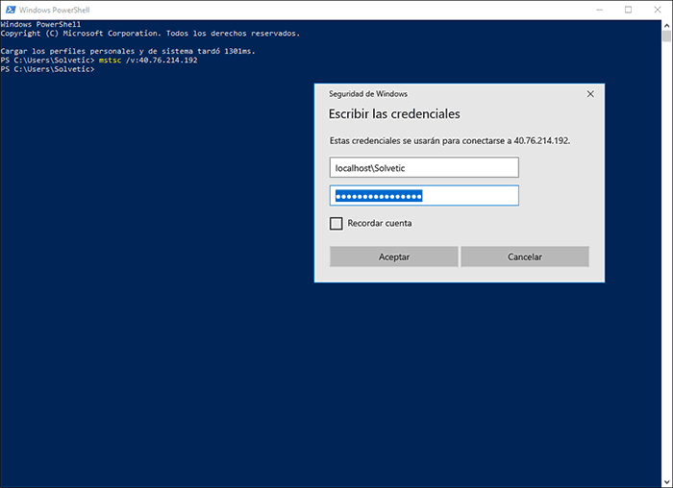Click the PowerShell icon in title bar
The width and height of the screenshot is (673, 488).
[11, 10]
